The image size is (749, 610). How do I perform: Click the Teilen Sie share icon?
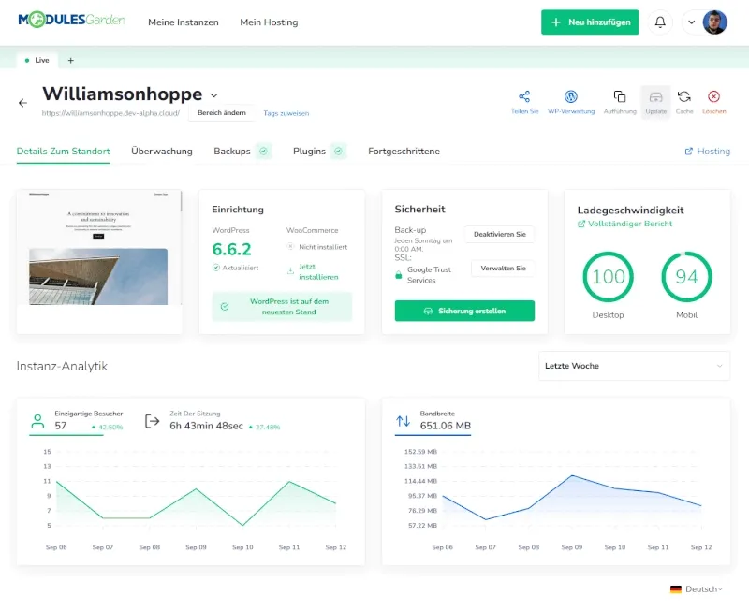pos(524,96)
